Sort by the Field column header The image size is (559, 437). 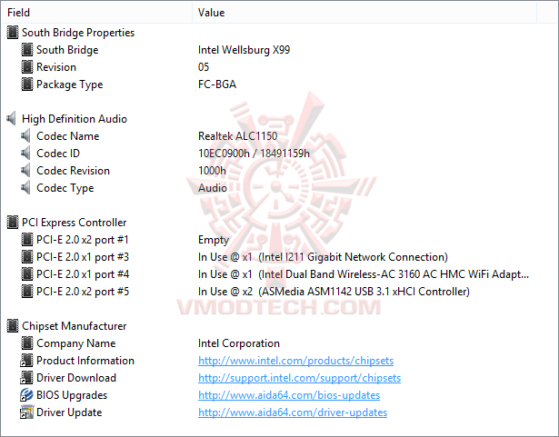97,13
